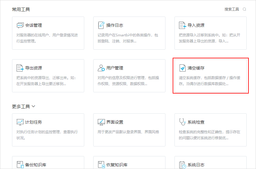Open the 备份知识库 card title
This screenshot has height=169, width=256.
(35, 165)
